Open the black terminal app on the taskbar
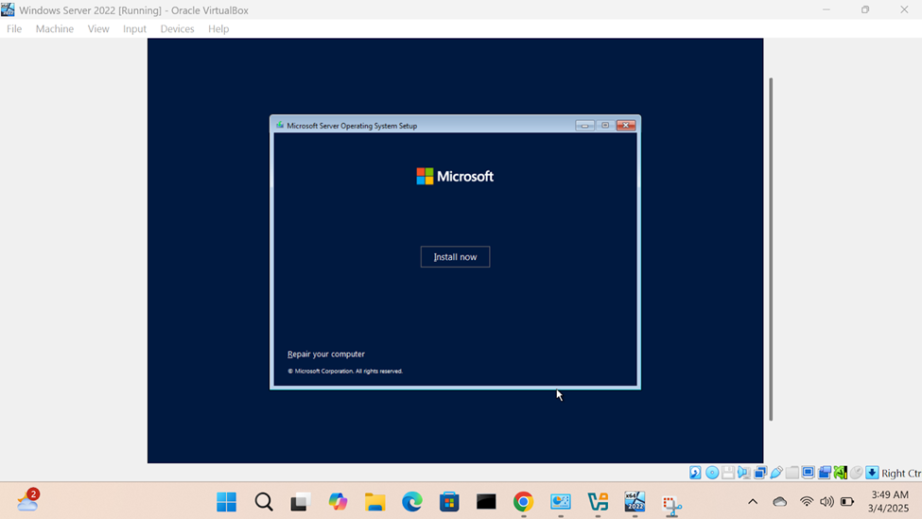 [x=486, y=502]
